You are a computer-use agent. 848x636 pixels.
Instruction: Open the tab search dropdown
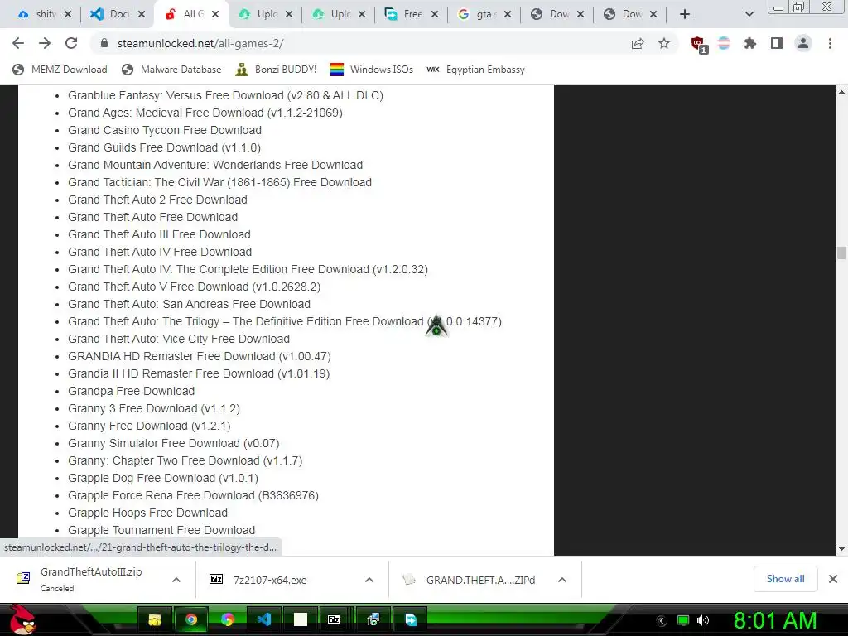point(749,14)
